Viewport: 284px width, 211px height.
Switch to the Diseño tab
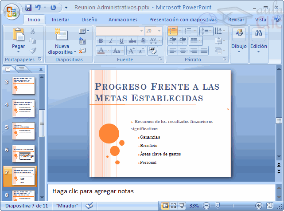pos(89,20)
